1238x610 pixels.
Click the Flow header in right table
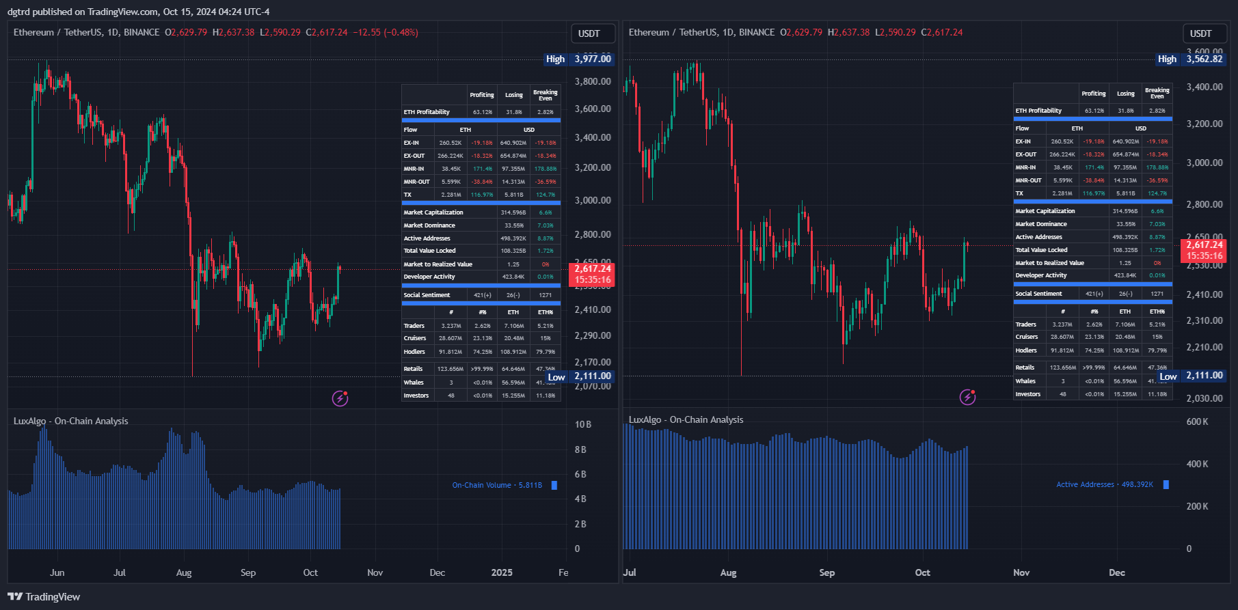tap(1023, 128)
